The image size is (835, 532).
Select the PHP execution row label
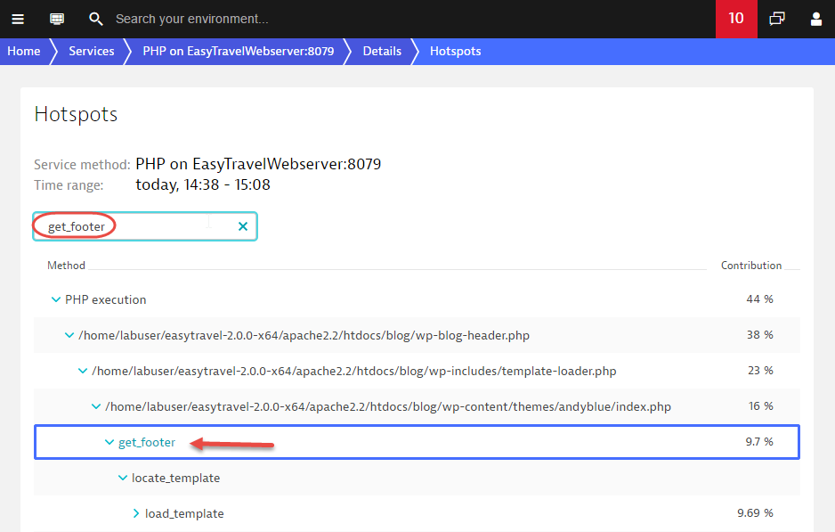(x=105, y=299)
